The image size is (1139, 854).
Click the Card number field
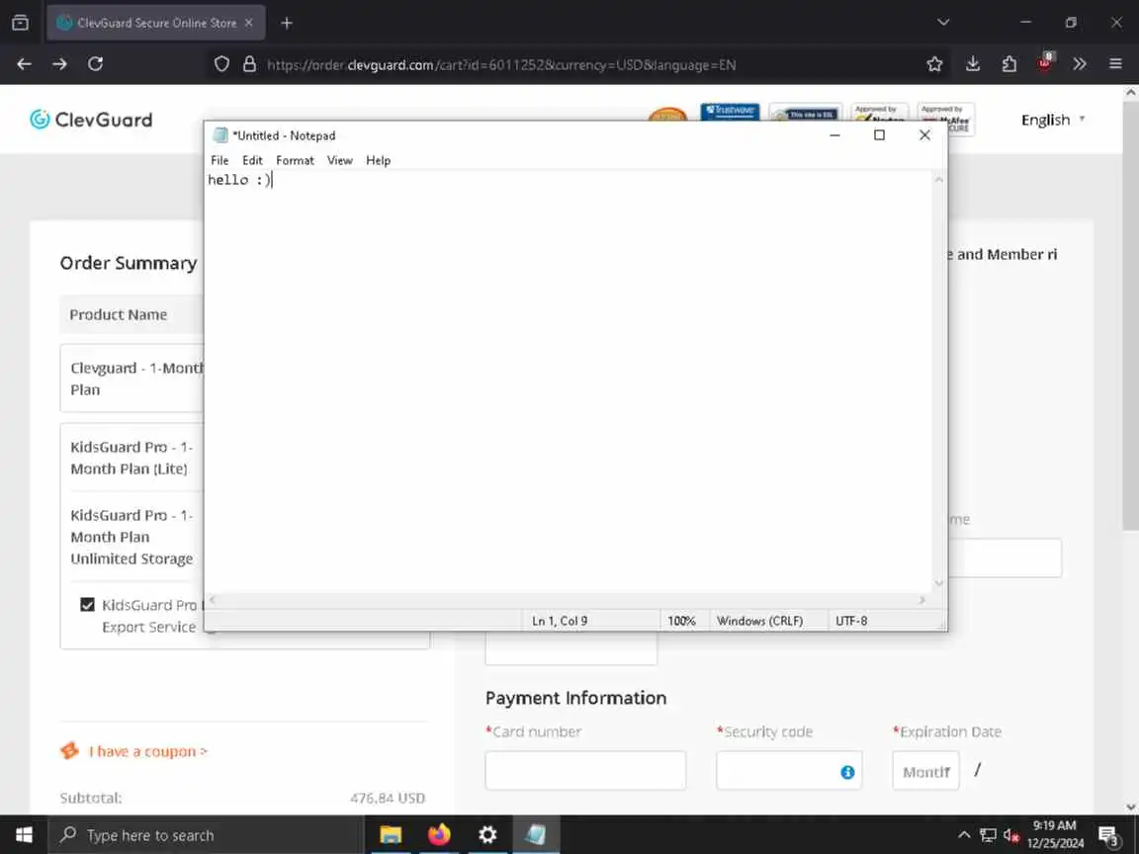(x=585, y=771)
